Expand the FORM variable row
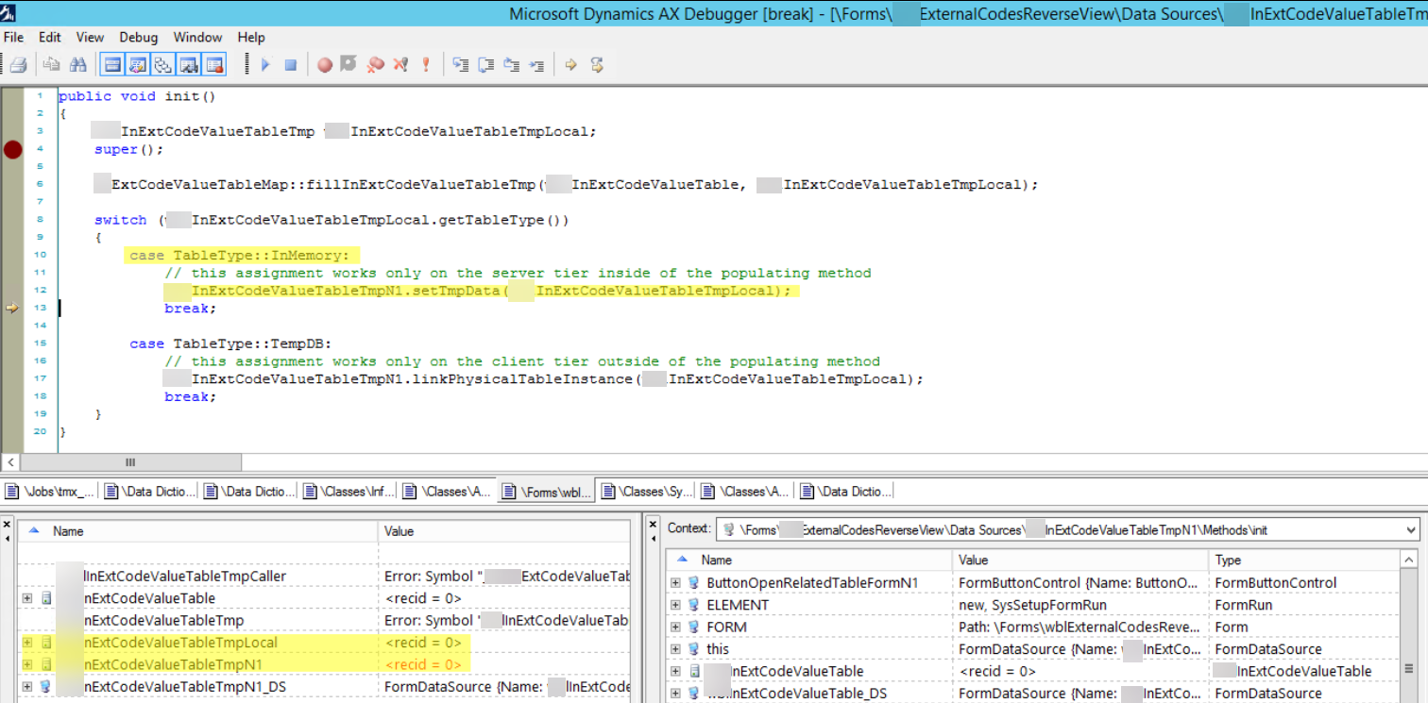The width and height of the screenshot is (1428, 703). coord(675,627)
